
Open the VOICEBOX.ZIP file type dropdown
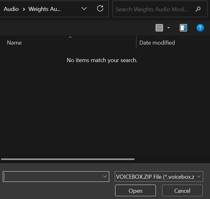coord(159,177)
